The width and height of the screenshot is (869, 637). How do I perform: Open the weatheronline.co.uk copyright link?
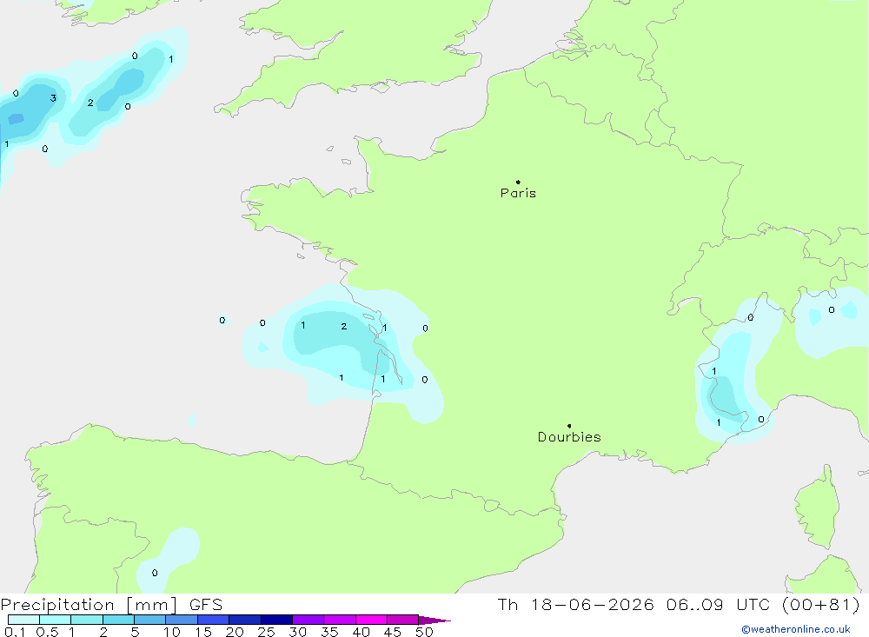(x=796, y=629)
